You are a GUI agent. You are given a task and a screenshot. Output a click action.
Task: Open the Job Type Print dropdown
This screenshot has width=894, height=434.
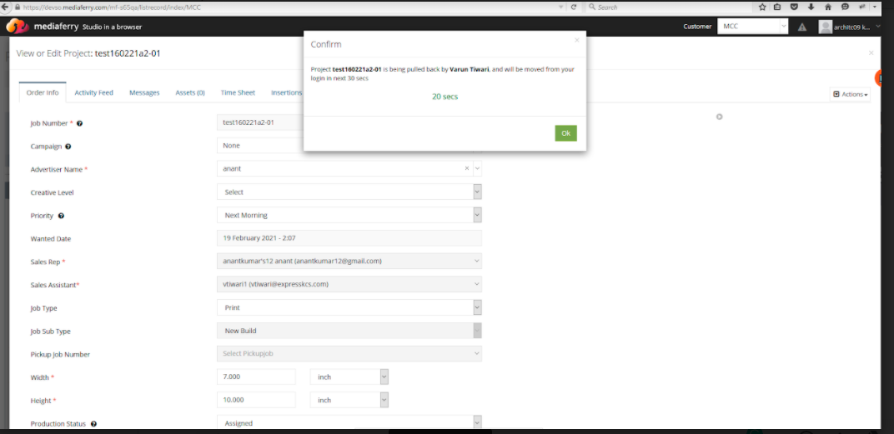(477, 307)
